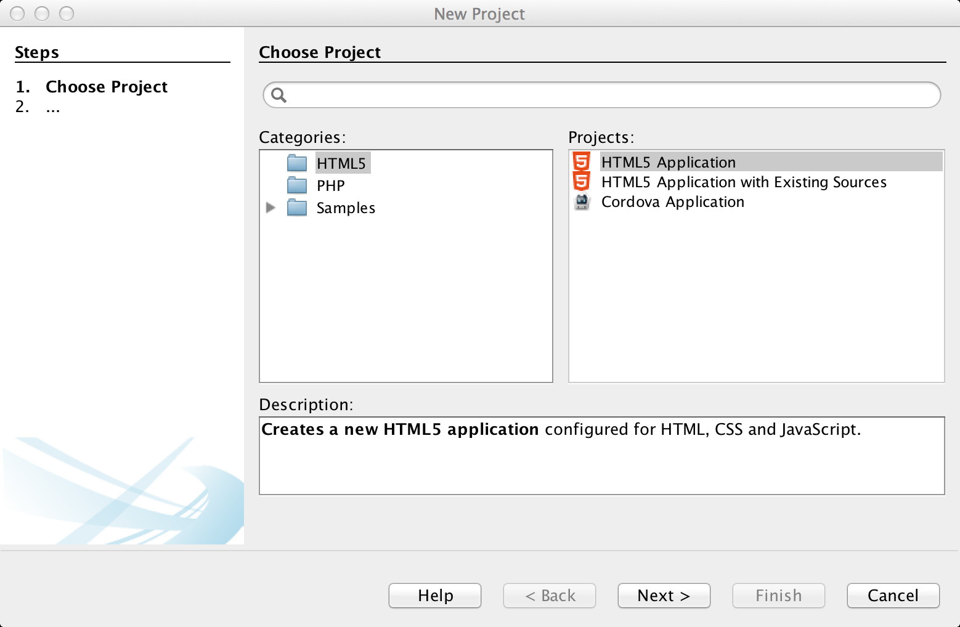
Task: Proceed with the Next button
Action: pyautogui.click(x=664, y=596)
